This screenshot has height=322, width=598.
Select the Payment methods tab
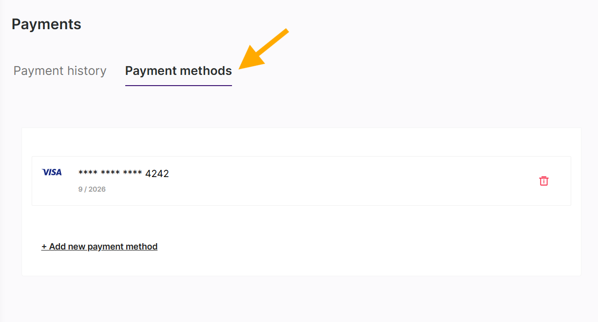pos(178,71)
